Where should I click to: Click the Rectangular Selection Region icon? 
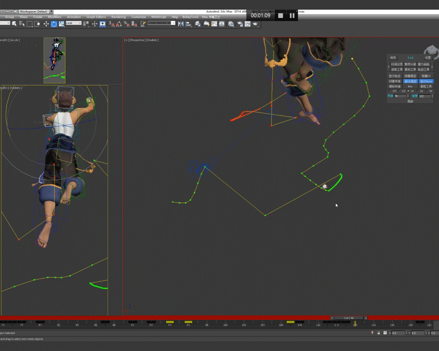[29, 24]
